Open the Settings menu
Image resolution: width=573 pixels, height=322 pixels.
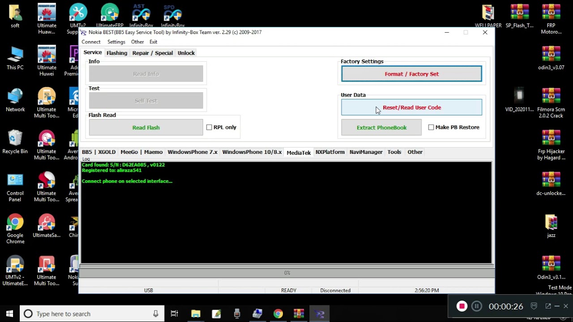(x=116, y=42)
